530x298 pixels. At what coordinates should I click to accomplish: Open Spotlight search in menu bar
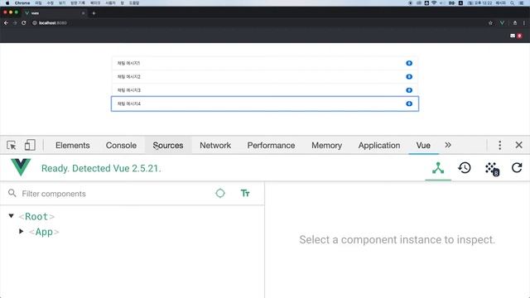[x=513, y=3]
